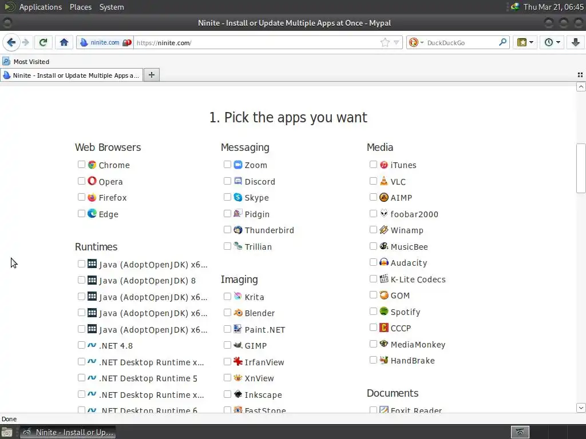Select the Firefox checkbox

tap(81, 197)
